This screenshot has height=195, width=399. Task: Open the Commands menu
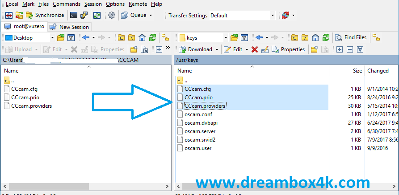click(x=67, y=4)
